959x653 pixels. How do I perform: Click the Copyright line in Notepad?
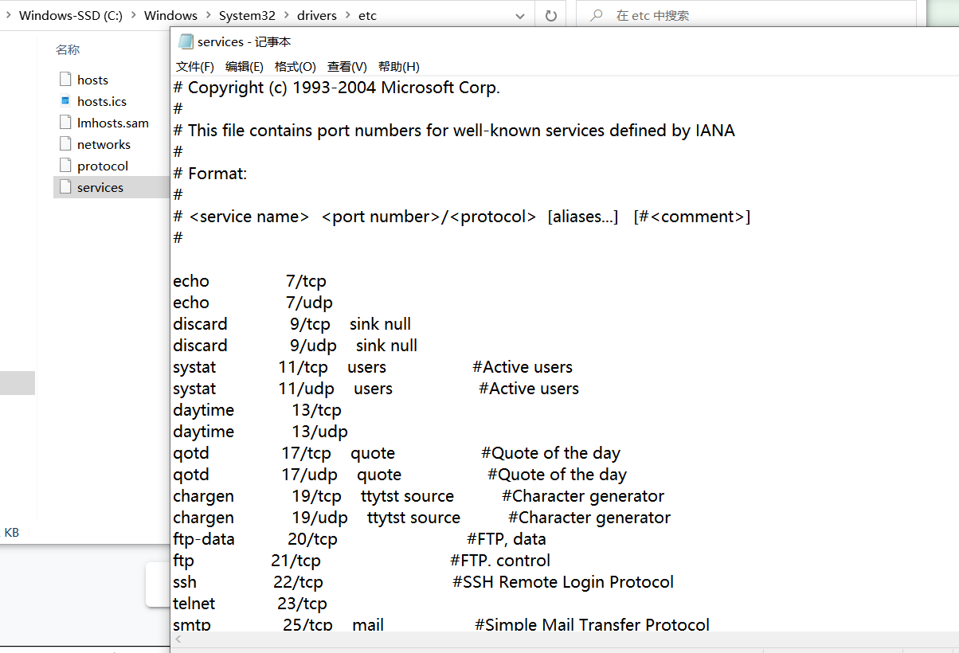coord(336,88)
